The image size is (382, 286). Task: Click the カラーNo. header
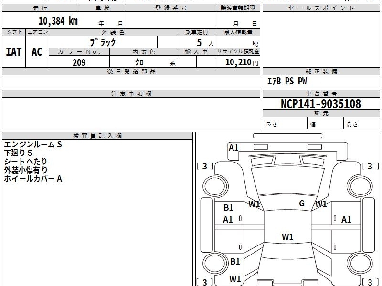pos(79,52)
